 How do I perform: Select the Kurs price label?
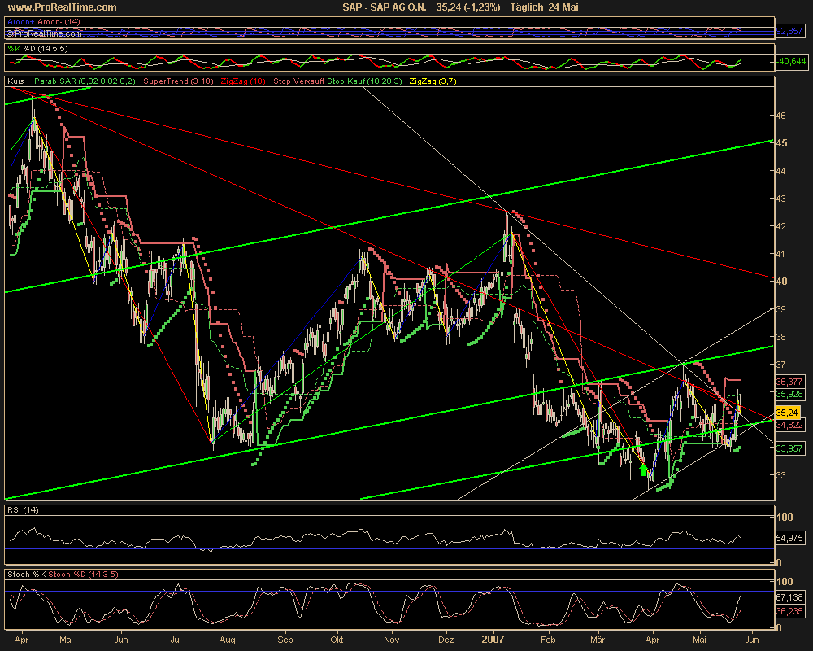[15, 81]
